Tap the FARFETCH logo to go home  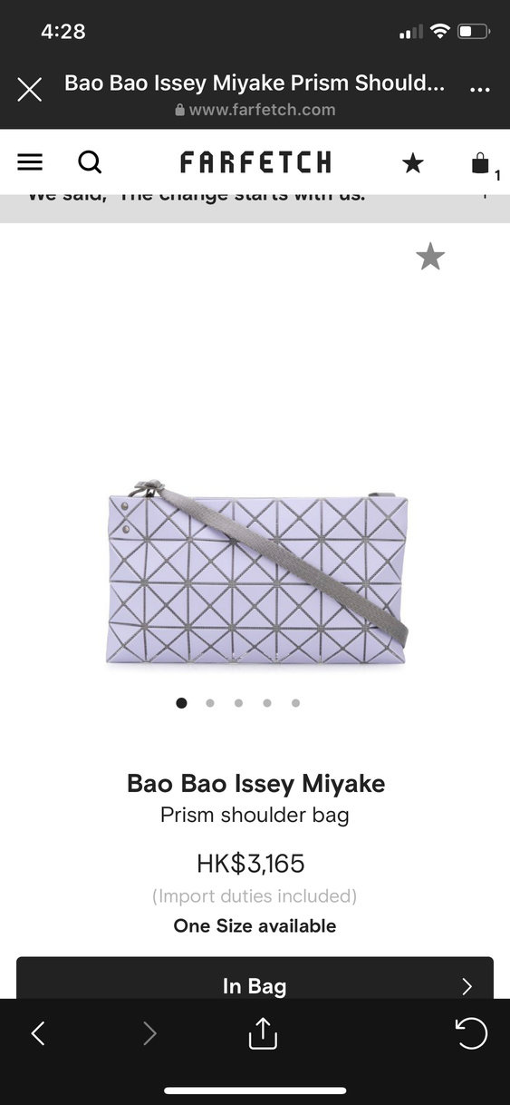pos(255,162)
